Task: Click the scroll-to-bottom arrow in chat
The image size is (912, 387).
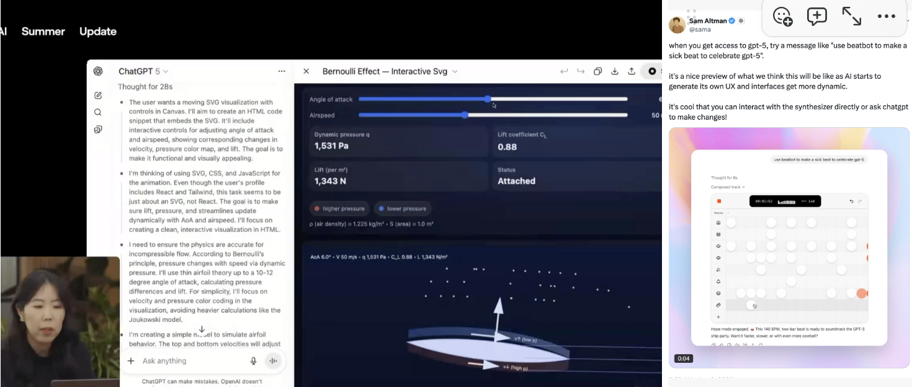Action: coord(202,329)
